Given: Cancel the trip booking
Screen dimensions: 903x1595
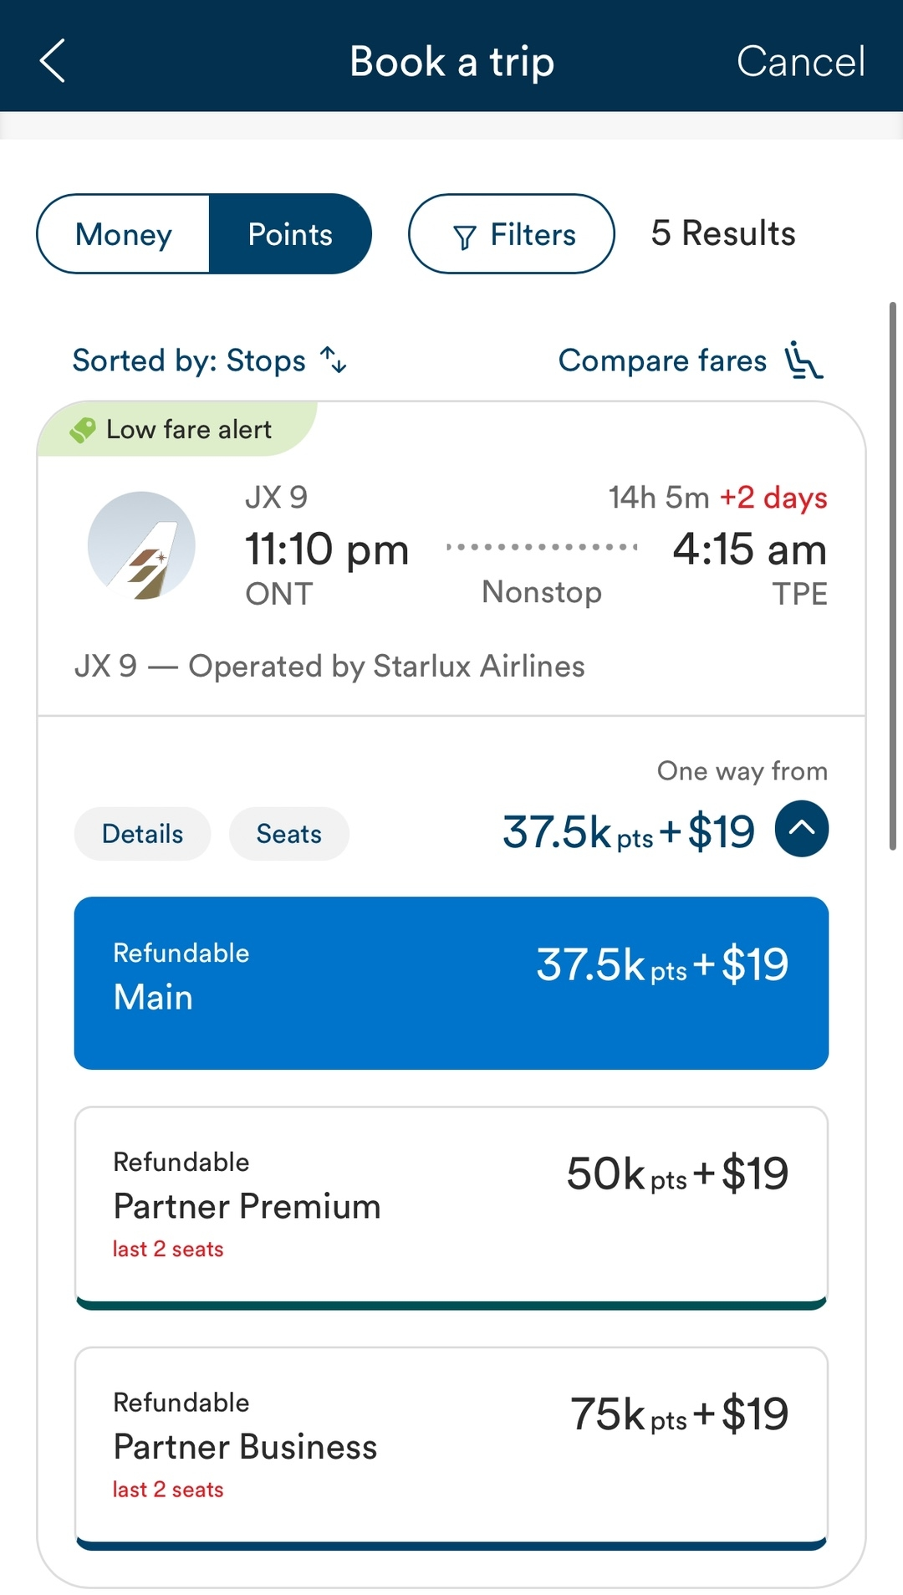Looking at the screenshot, I should (x=800, y=61).
